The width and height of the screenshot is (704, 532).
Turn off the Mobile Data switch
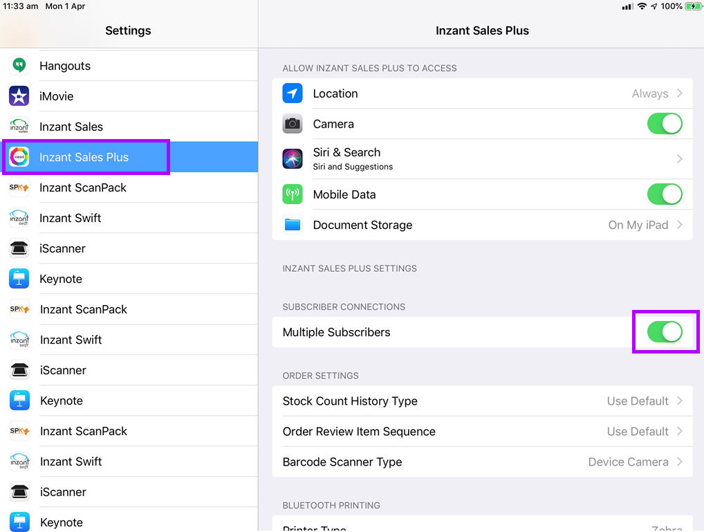[665, 194]
